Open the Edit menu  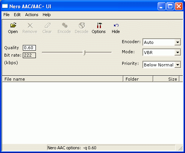click(17, 15)
